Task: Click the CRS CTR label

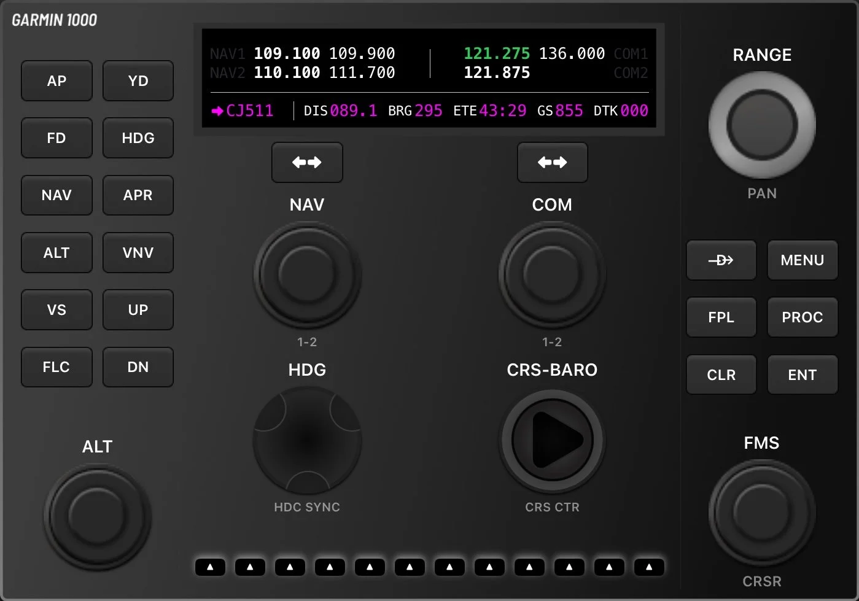Action: click(x=552, y=507)
